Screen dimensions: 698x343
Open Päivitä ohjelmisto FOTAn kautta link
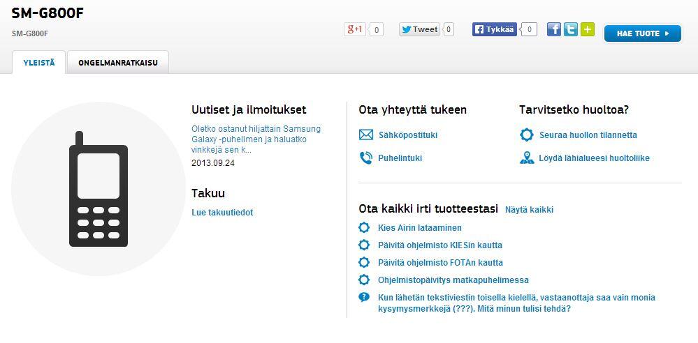441,263
